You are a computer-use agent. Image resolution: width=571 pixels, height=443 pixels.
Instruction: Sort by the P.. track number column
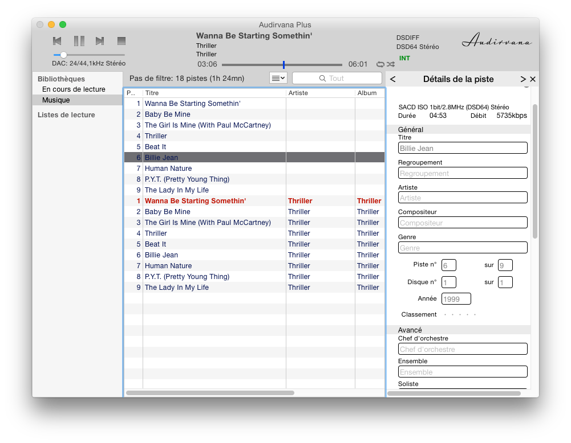click(133, 93)
